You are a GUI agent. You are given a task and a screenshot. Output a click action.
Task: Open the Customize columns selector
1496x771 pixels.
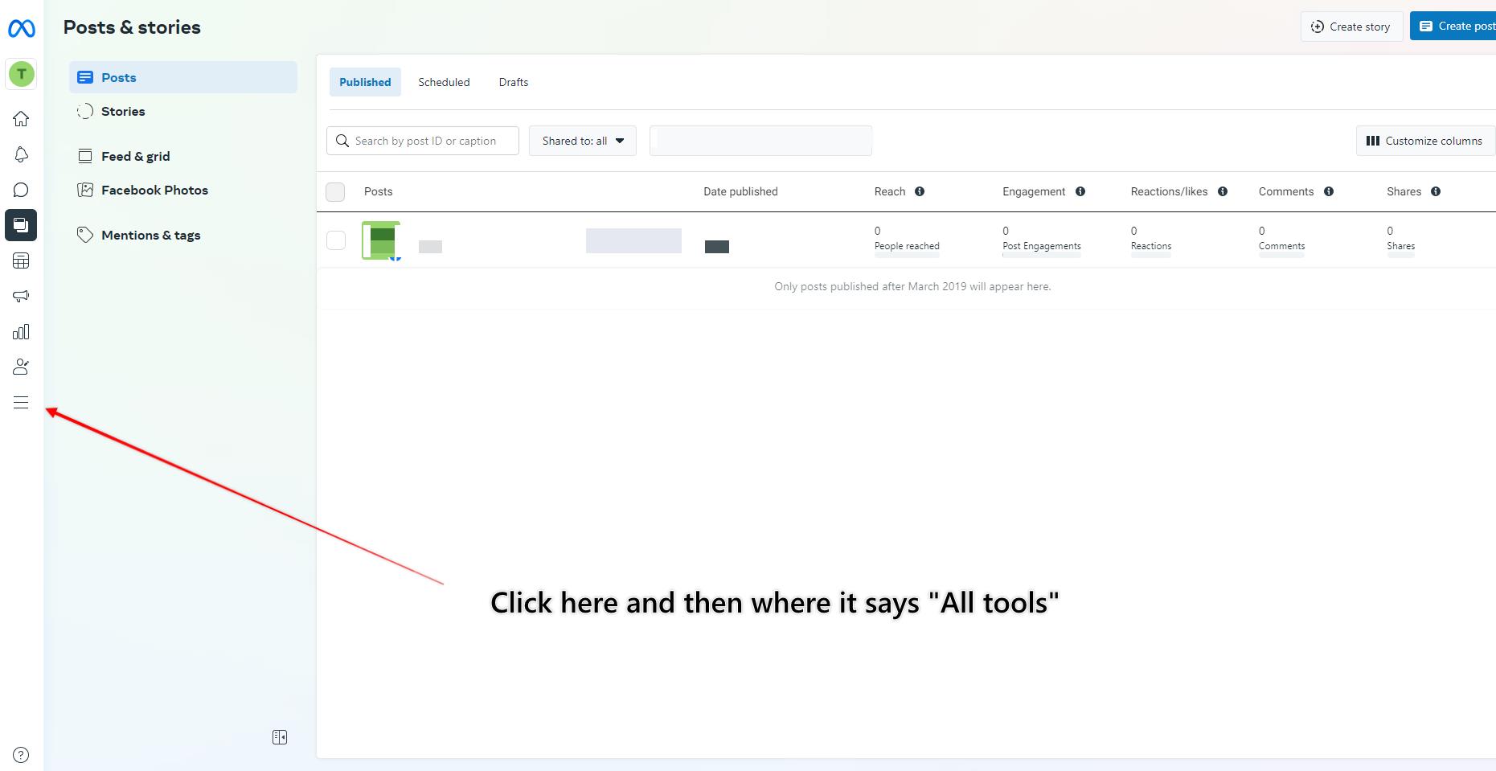(1424, 141)
